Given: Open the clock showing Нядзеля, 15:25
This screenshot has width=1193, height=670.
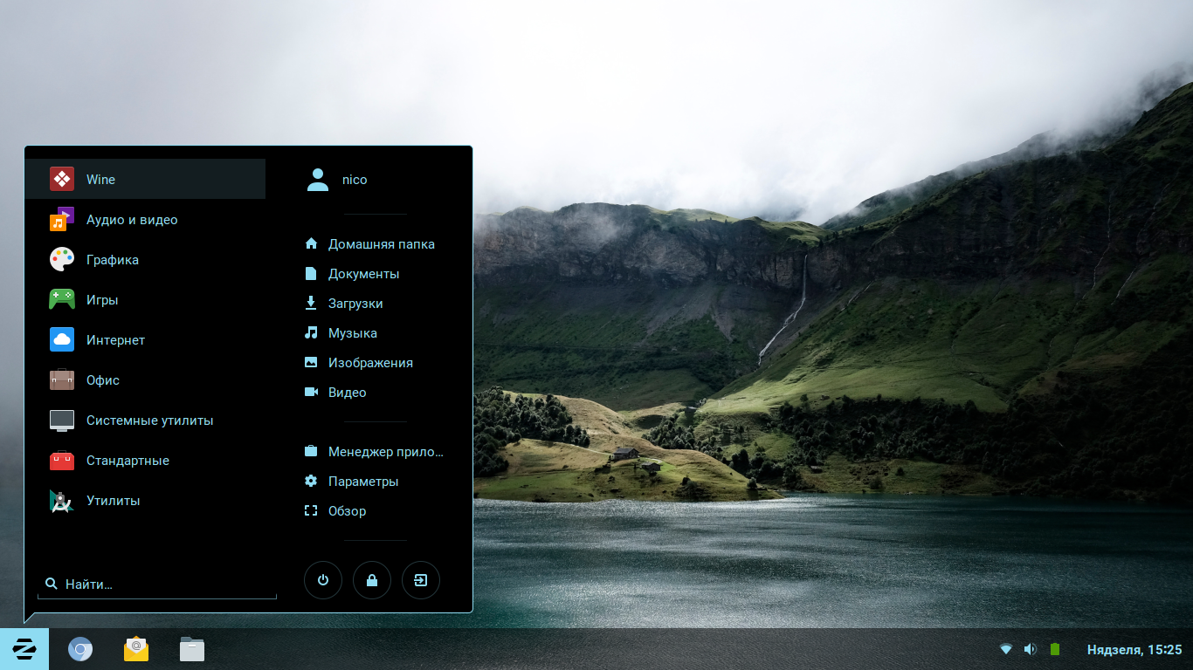Looking at the screenshot, I should click(x=1134, y=649).
